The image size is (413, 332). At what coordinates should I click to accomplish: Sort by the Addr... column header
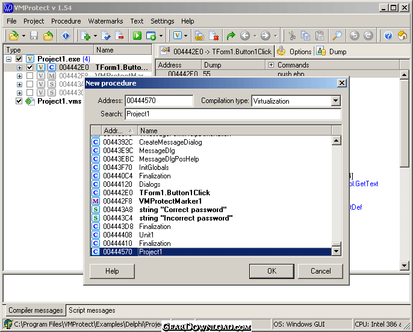point(119,131)
